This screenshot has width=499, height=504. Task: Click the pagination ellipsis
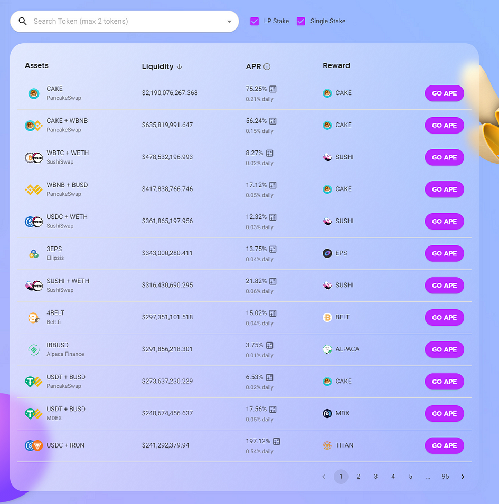[428, 477]
